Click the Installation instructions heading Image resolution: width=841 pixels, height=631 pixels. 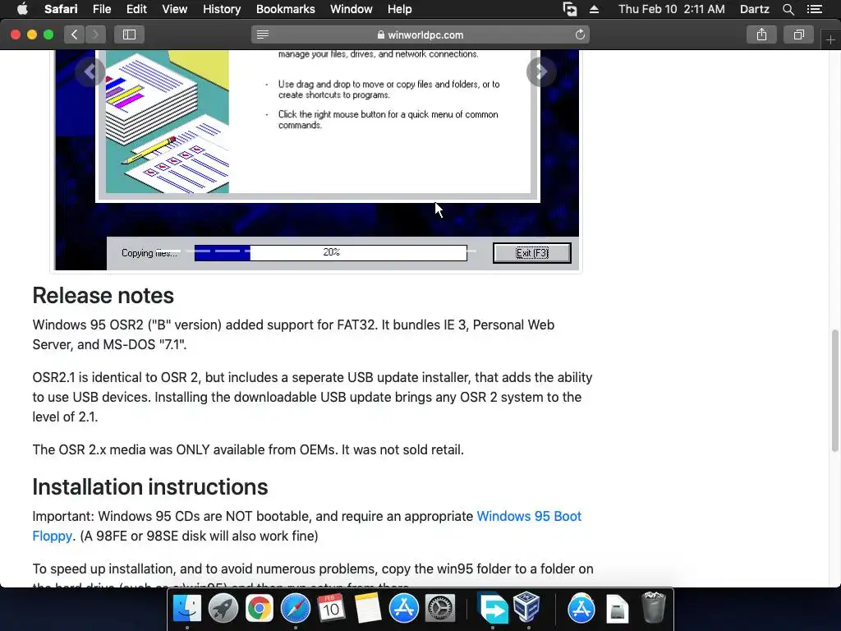coord(150,486)
